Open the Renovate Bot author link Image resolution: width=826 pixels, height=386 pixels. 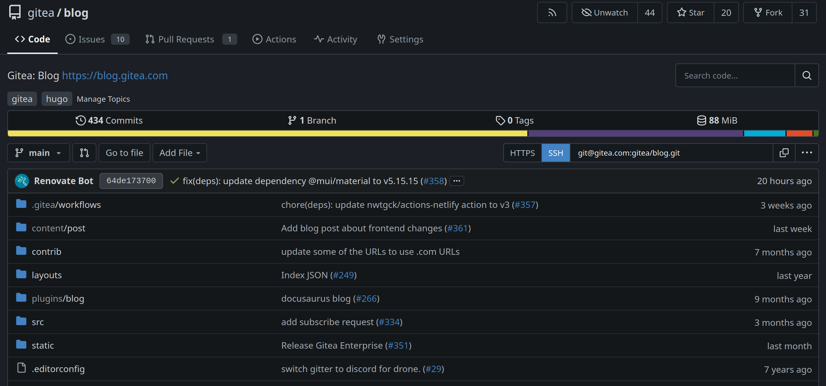click(63, 181)
